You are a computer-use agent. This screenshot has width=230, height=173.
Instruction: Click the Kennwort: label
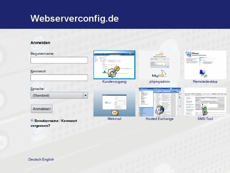[38, 71]
